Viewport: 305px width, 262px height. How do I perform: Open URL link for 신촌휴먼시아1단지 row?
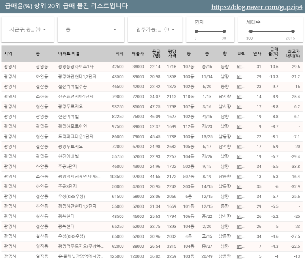pyautogui.click(x=240, y=97)
